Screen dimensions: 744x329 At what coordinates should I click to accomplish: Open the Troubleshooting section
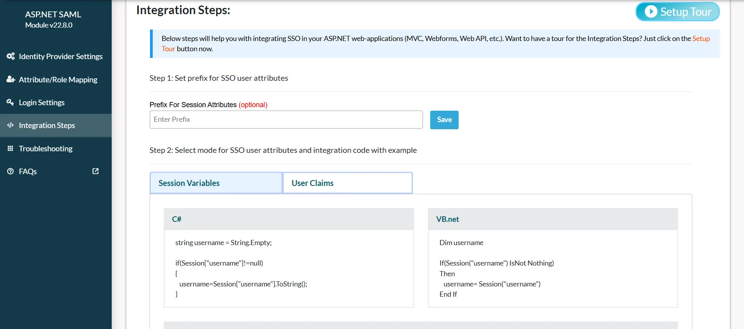[x=56, y=149]
